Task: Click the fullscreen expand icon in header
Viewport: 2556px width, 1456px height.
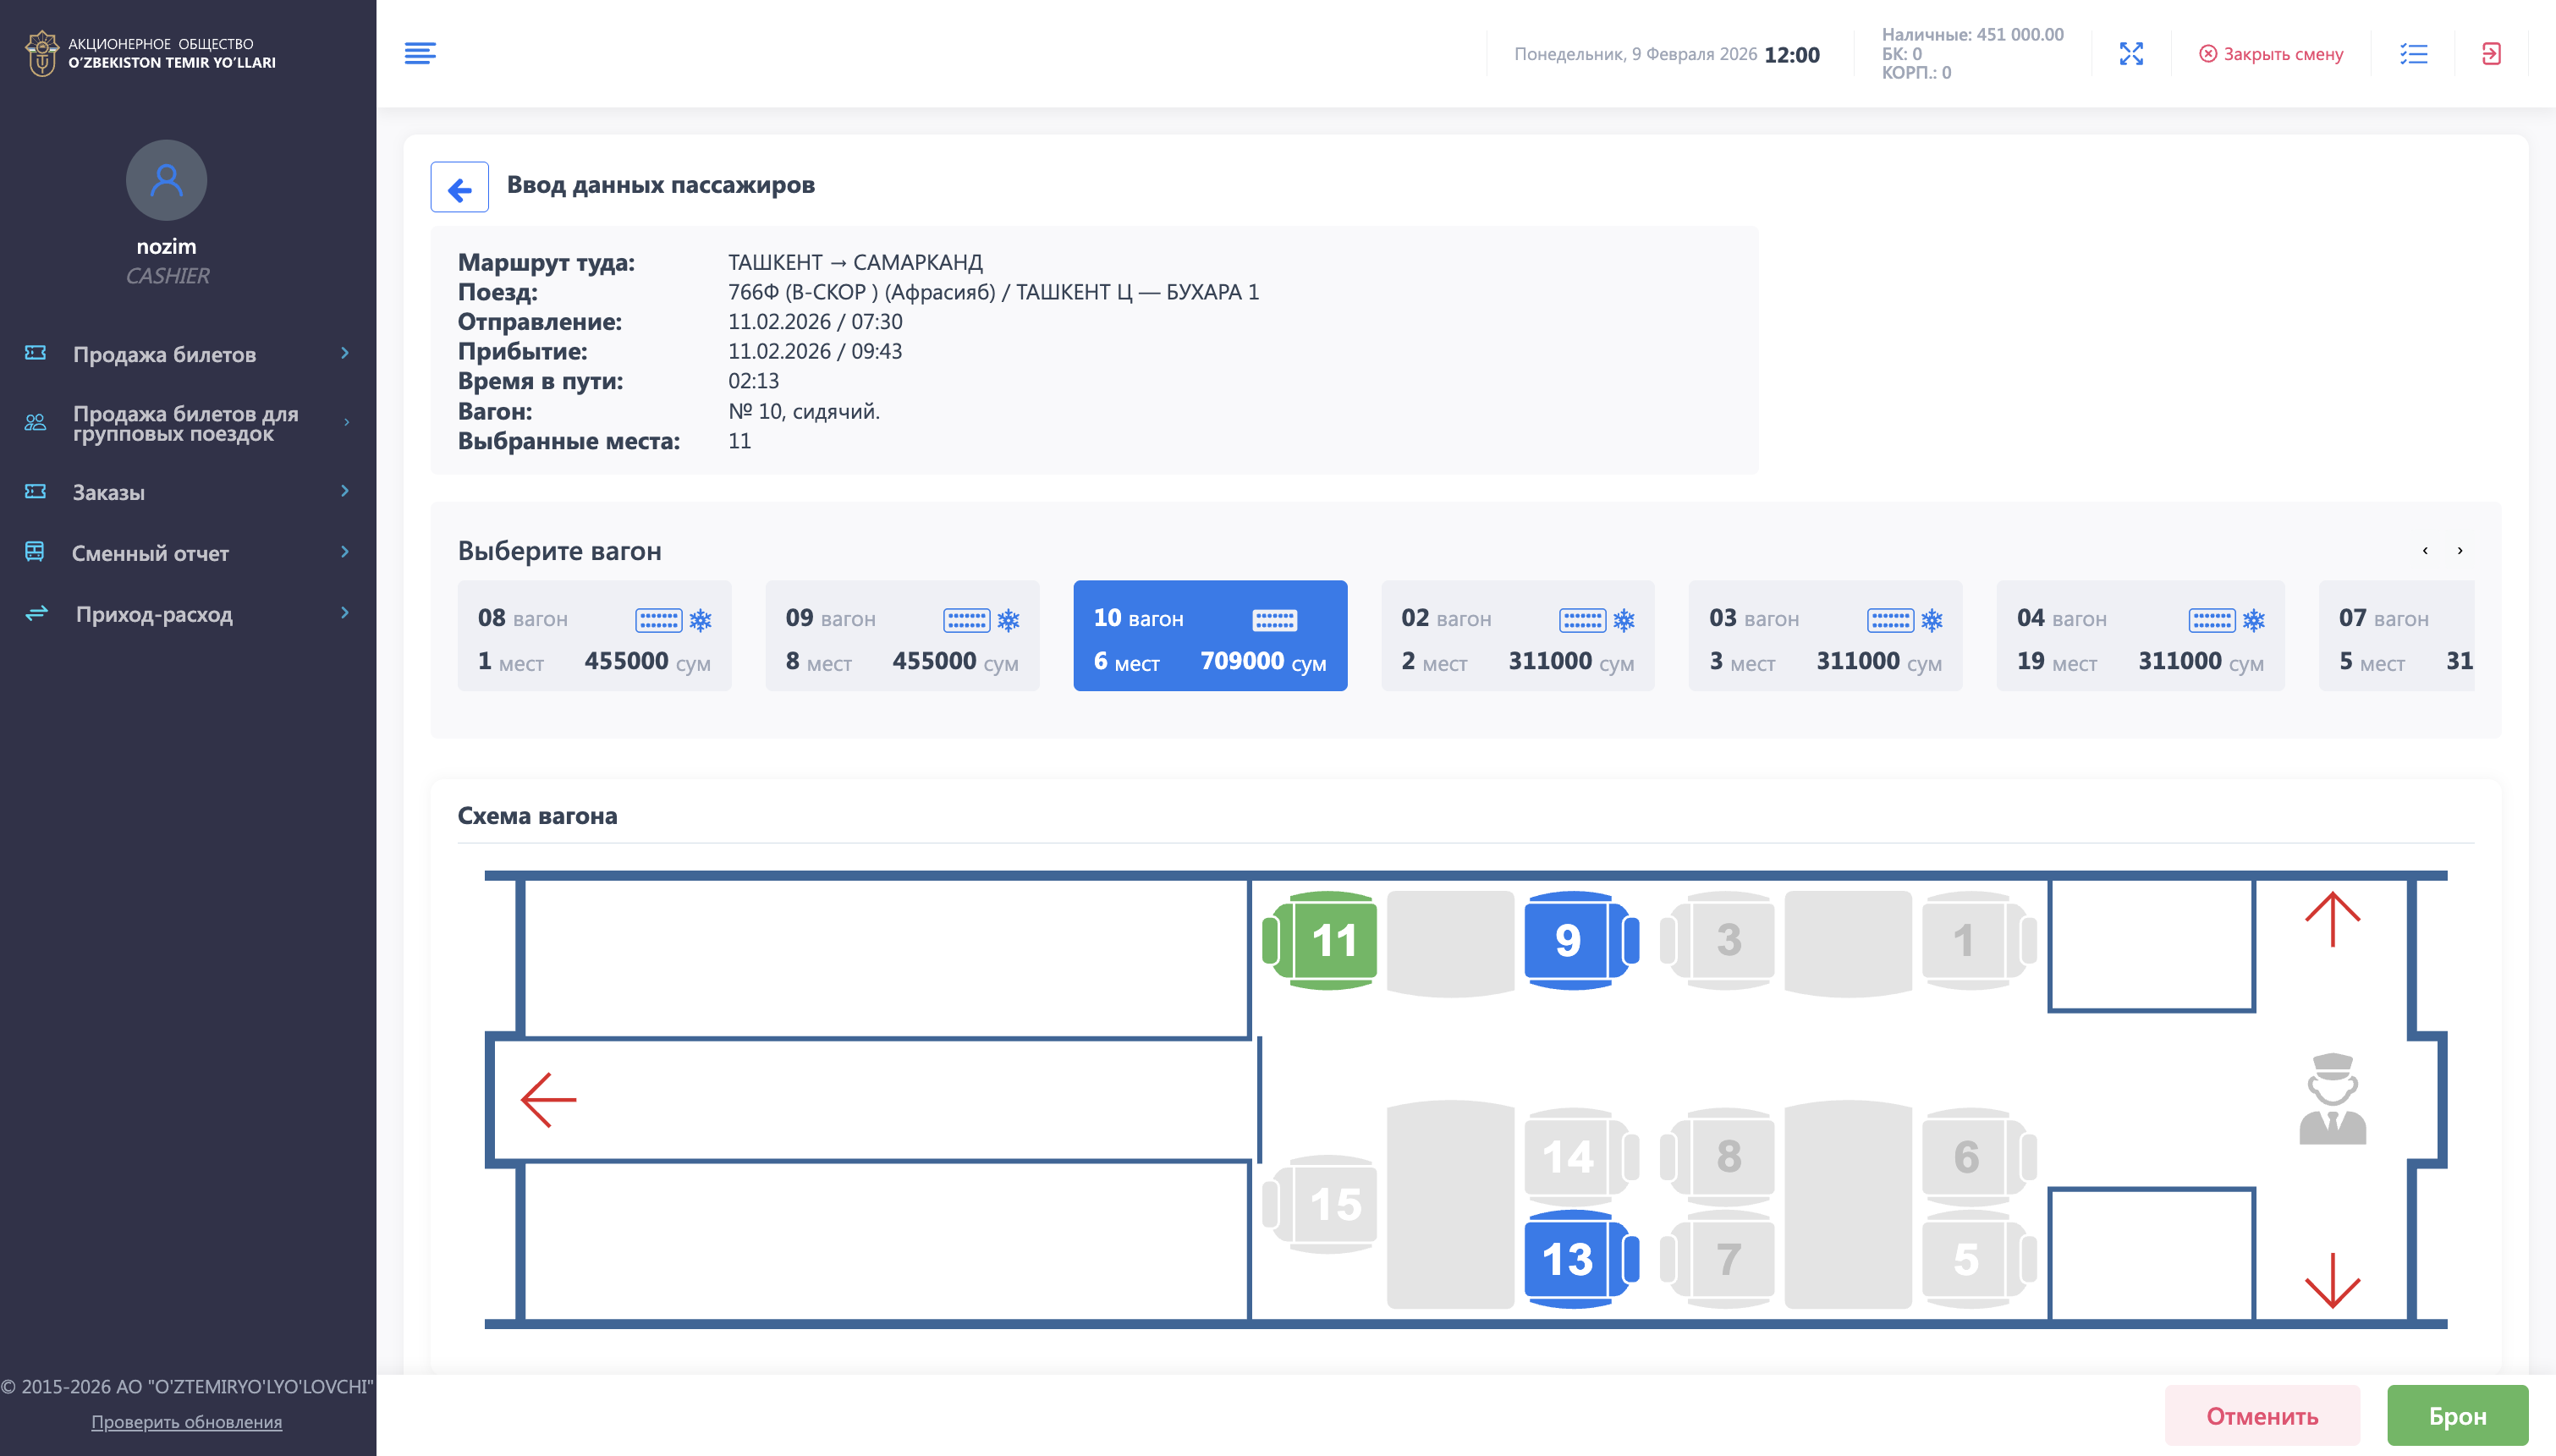Action: [x=2133, y=54]
